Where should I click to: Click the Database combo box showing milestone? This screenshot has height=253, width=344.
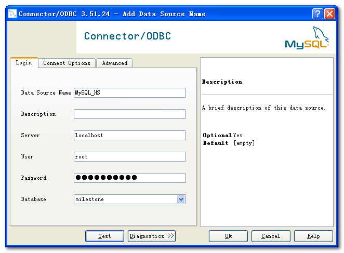129,199
